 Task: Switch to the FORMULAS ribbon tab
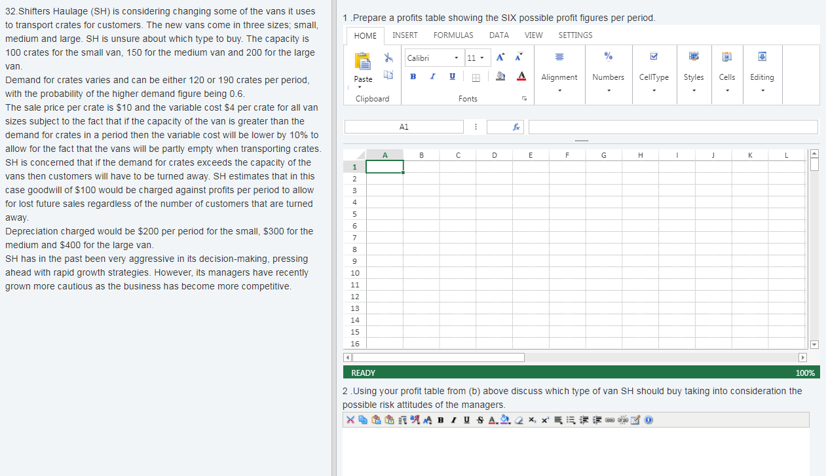point(453,35)
